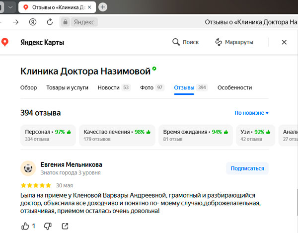Click green verified badge next to clinic name
Viewport: 298px width, 233px height.
(154, 69)
